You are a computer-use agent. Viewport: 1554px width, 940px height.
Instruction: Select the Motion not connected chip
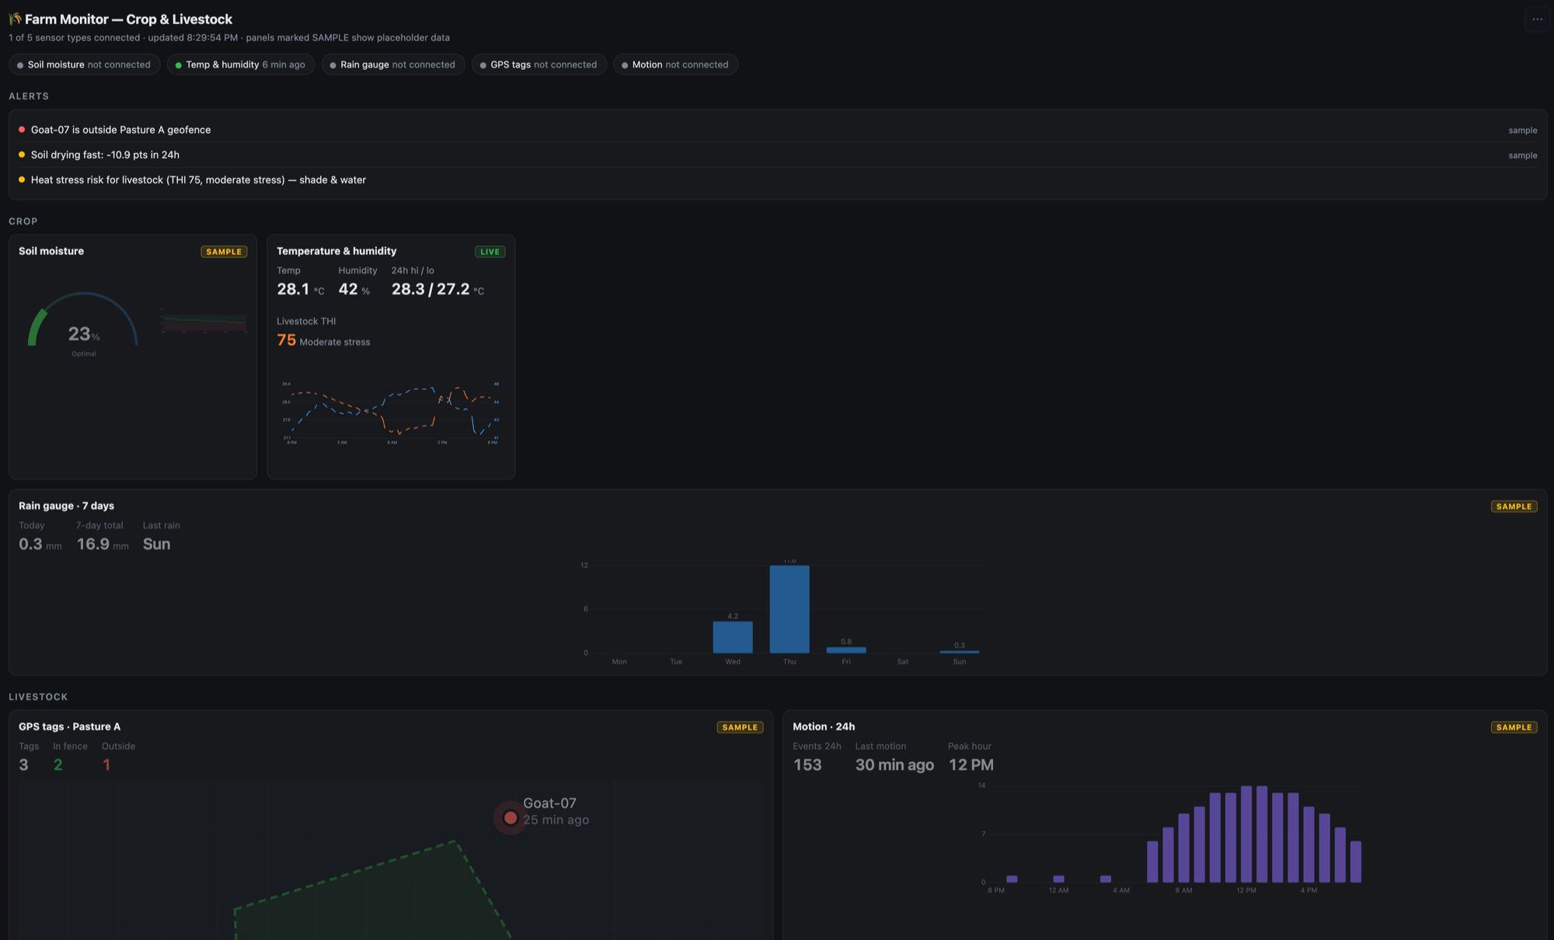point(676,64)
